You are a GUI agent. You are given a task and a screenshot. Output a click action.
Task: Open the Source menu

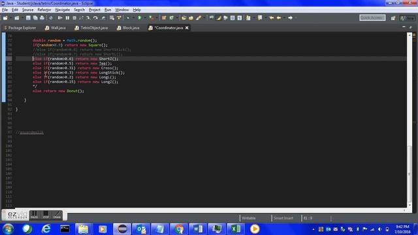point(27,10)
